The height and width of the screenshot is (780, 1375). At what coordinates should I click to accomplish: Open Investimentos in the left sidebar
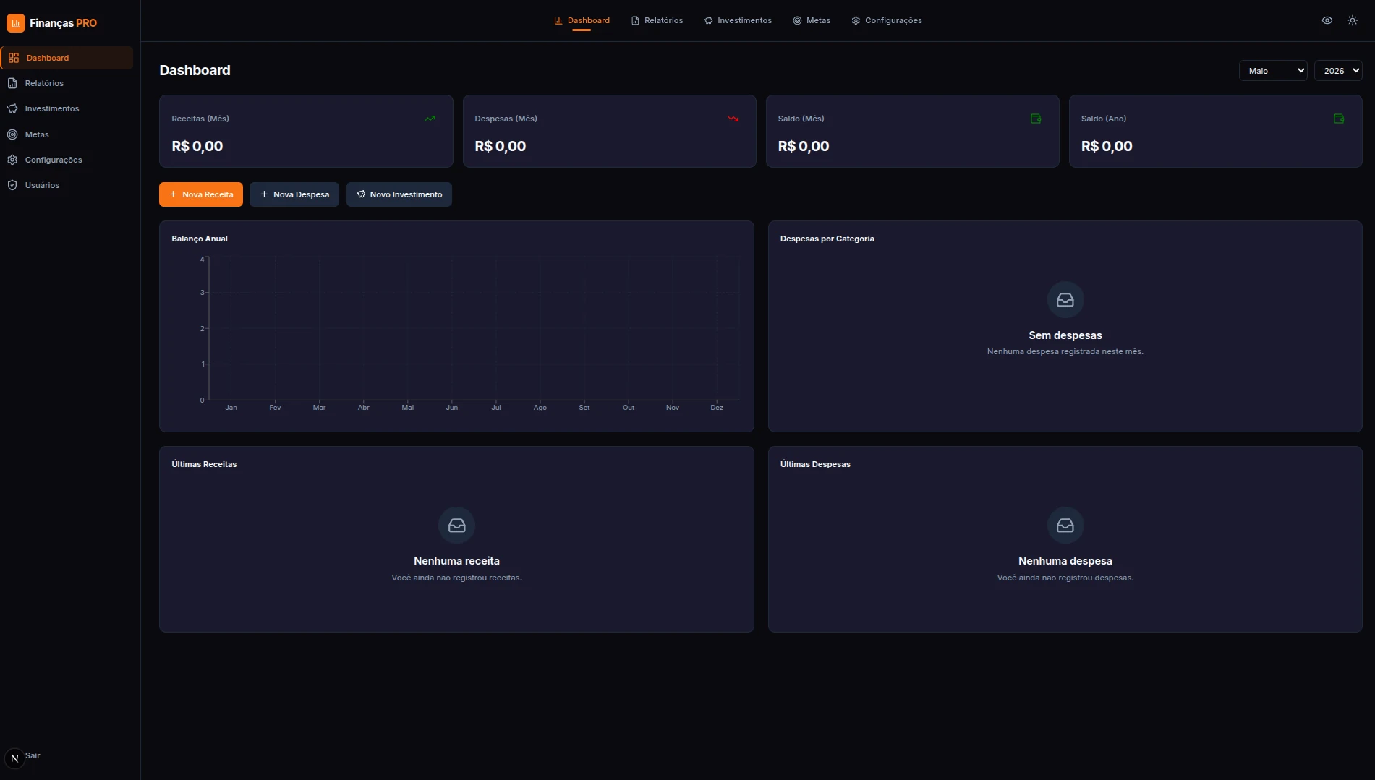click(67, 108)
